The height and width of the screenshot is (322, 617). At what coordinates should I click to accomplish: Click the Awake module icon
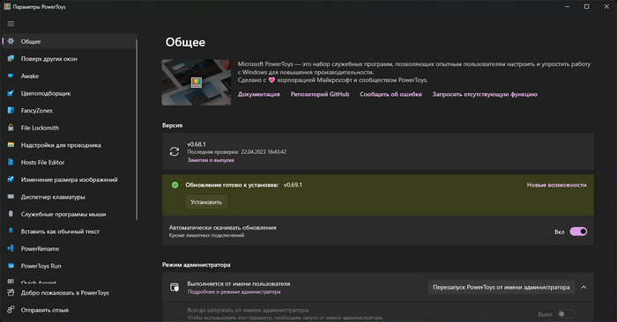[11, 76]
